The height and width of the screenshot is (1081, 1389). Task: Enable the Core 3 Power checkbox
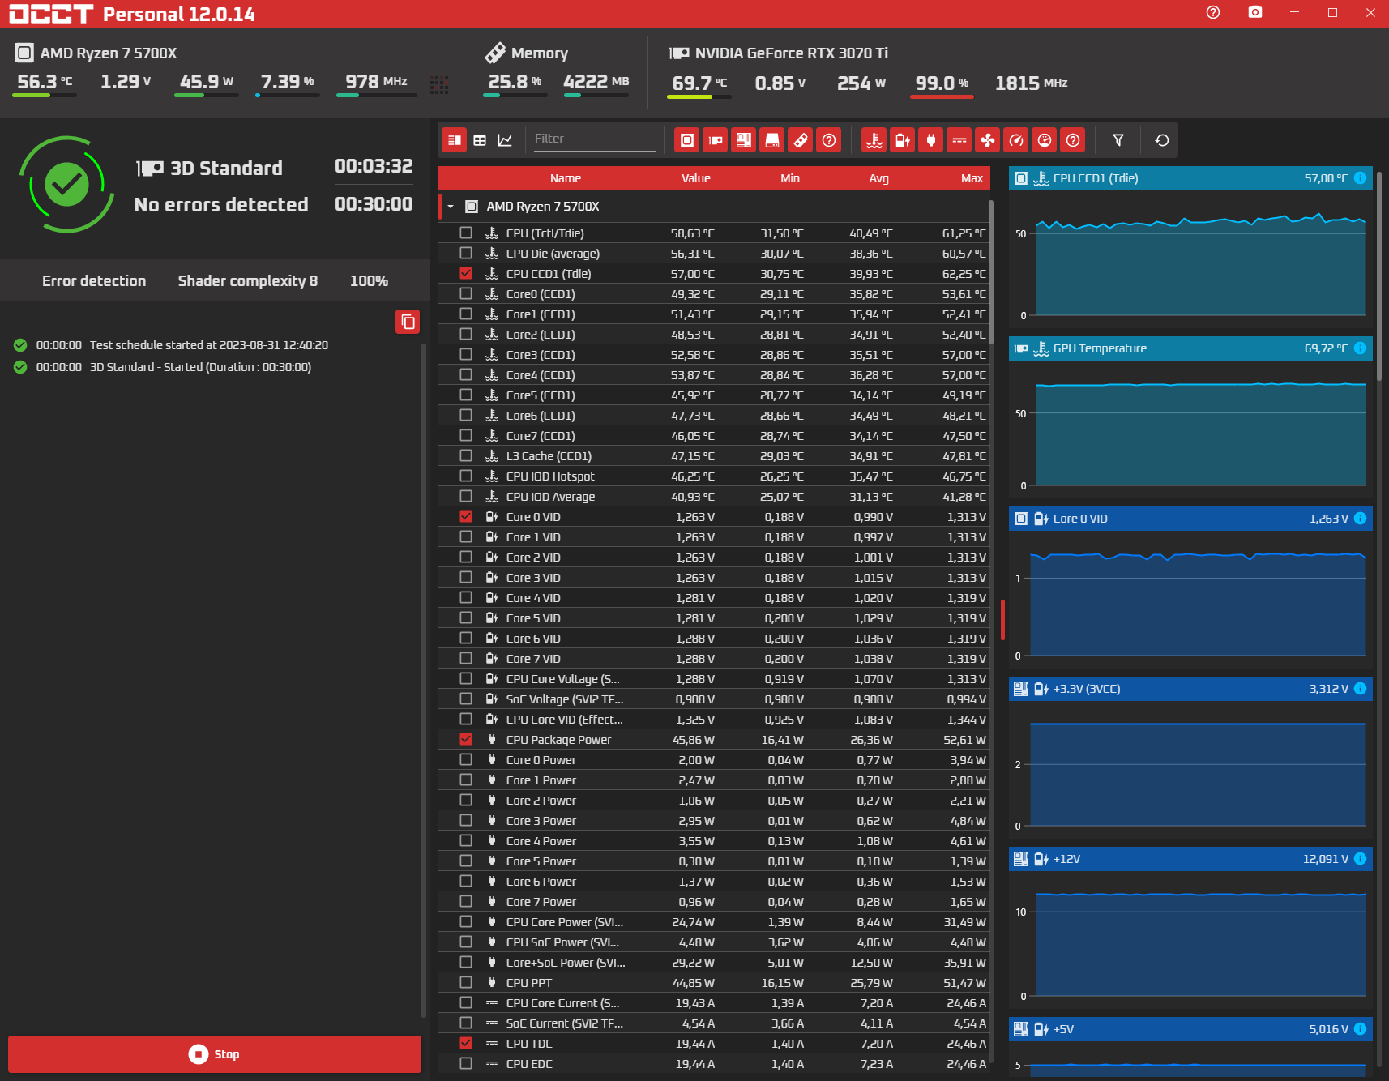point(466,820)
